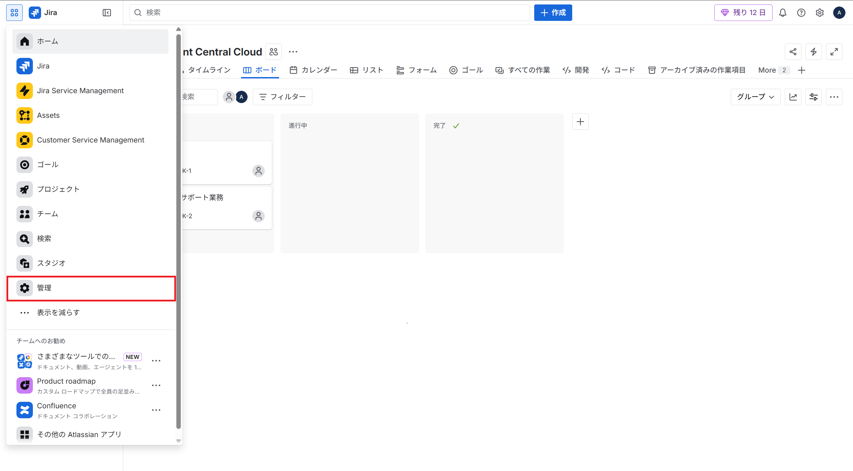Click the top 検索 search field

coord(329,13)
